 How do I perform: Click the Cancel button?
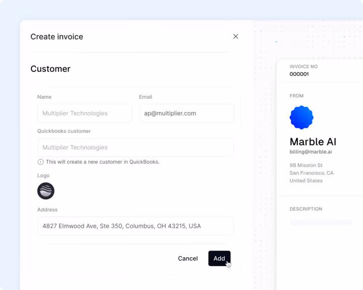pos(188,258)
